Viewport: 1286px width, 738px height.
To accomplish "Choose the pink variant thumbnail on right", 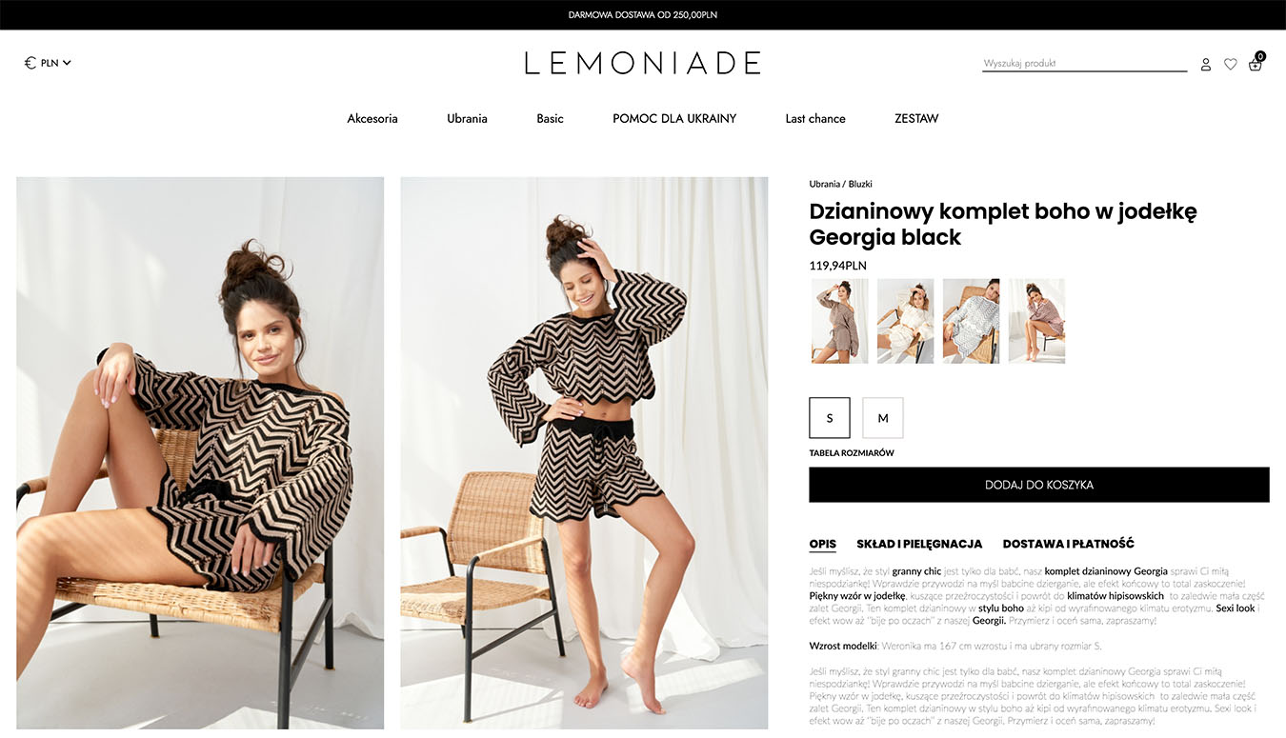I will [1036, 321].
